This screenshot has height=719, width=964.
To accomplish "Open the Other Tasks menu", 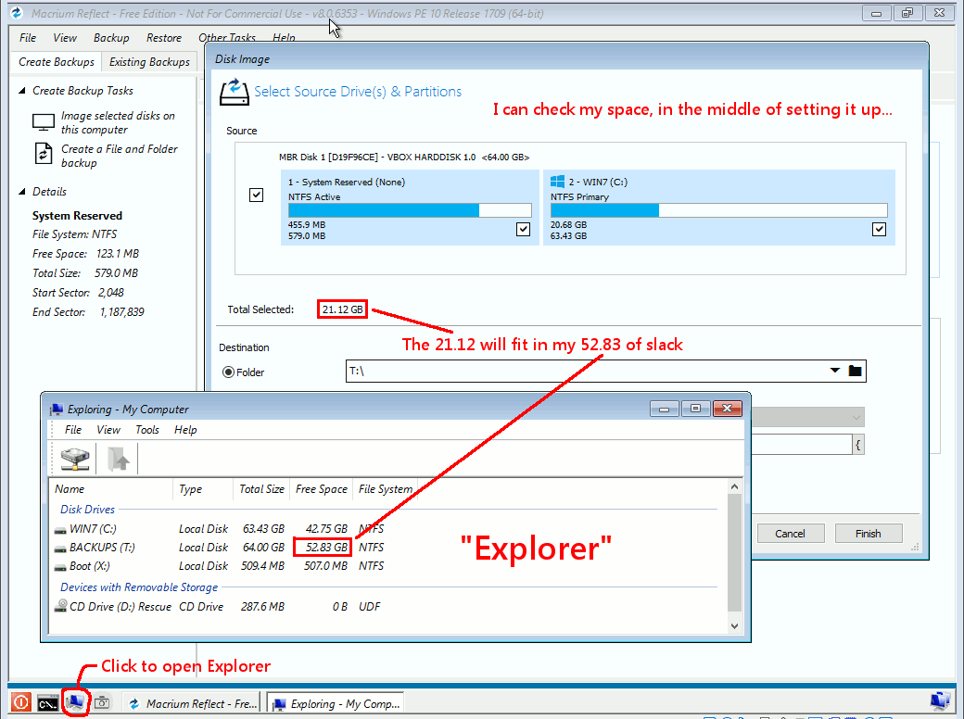I will click(x=227, y=37).
